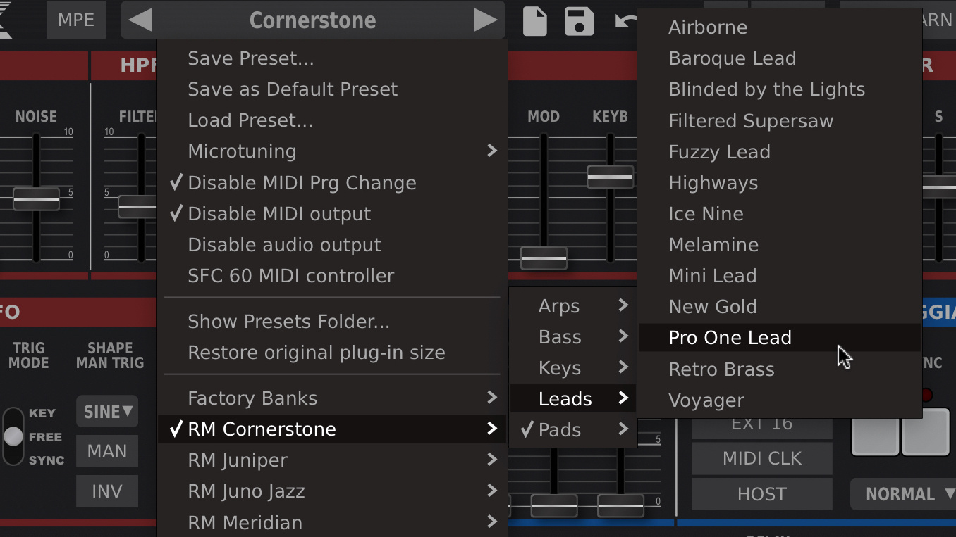Viewport: 956px width, 537px height.
Task: Load the New Gold preset
Action: [x=780, y=307]
